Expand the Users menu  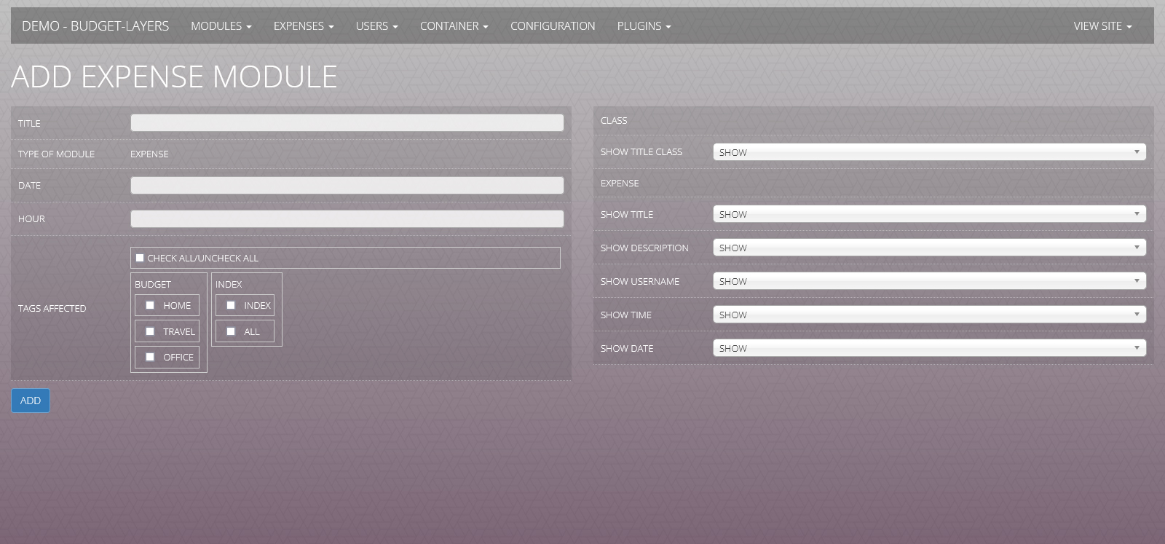pos(376,26)
